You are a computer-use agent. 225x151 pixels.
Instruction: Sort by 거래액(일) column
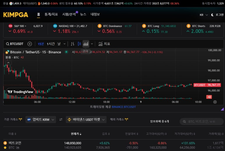(x=216, y=134)
